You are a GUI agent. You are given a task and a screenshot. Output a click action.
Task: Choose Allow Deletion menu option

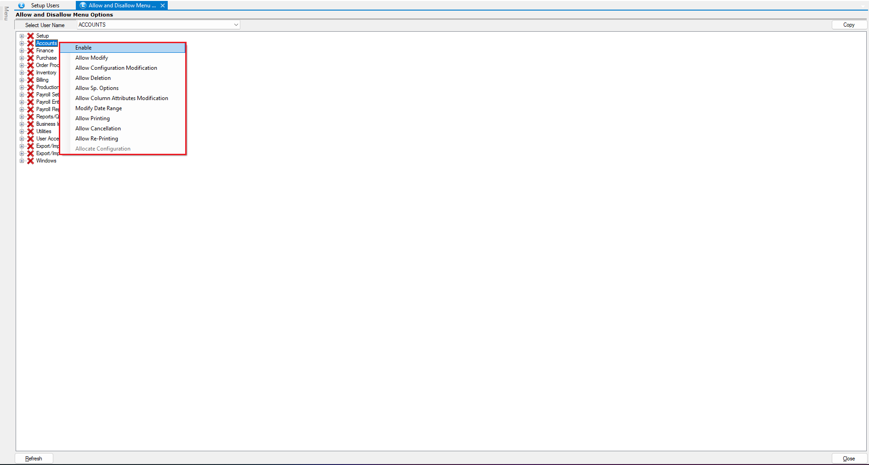pyautogui.click(x=93, y=78)
